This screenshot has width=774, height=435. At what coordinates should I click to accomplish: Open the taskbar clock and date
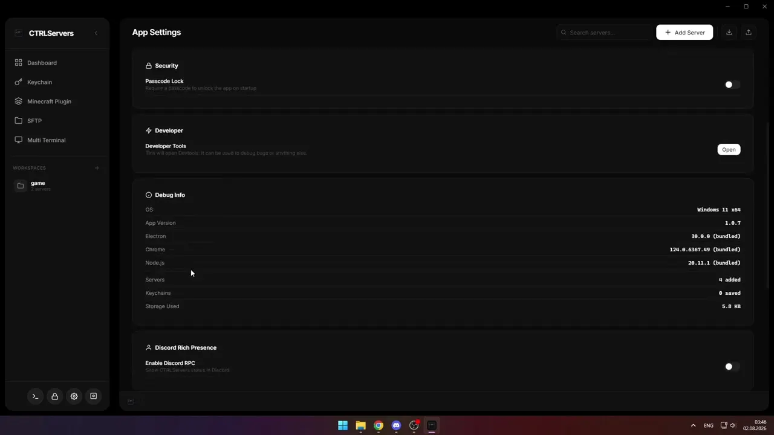click(x=755, y=425)
